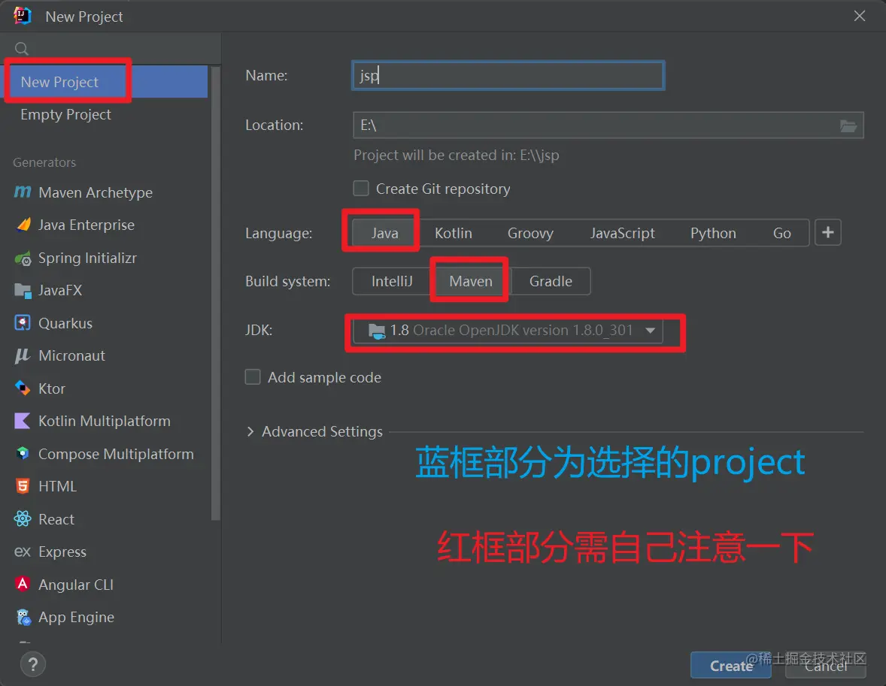Click the Create button
Image resolution: width=886 pixels, height=686 pixels.
[731, 666]
